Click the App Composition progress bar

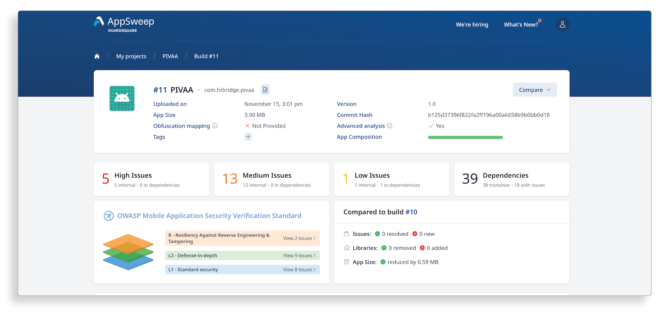[x=465, y=137]
